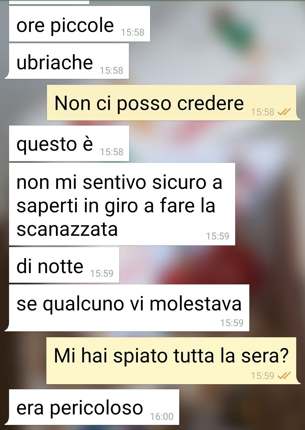This screenshot has width=305, height=430.
Task: Click read-receipt ticks on 'Mi hai spiato' message
Action: 284,376
